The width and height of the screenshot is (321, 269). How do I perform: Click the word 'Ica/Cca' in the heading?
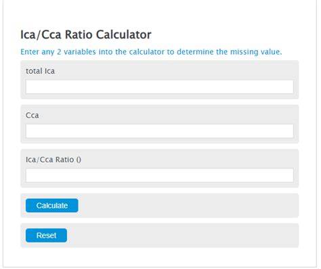[x=41, y=34]
